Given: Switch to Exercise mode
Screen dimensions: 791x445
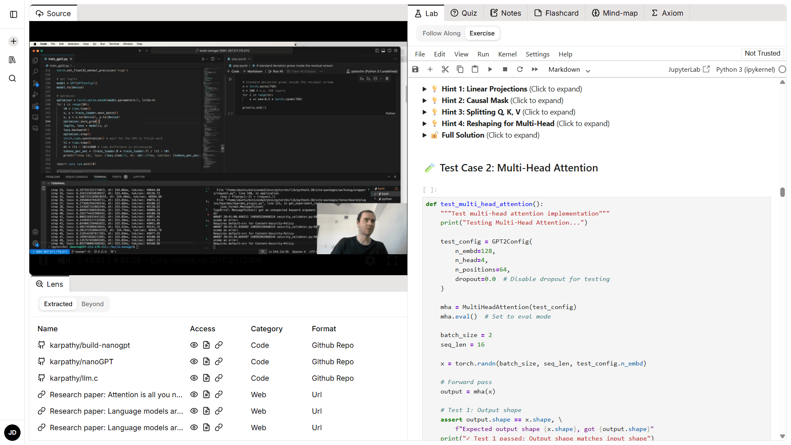Looking at the screenshot, I should point(482,33).
